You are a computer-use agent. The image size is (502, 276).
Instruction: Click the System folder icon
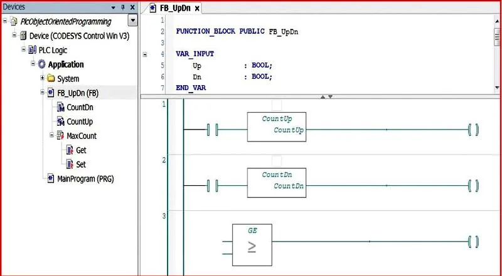coord(51,79)
